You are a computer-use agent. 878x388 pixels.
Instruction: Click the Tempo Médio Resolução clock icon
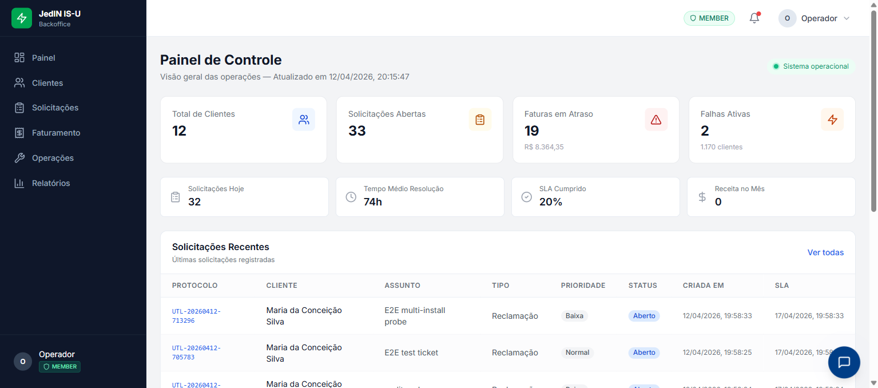(351, 197)
